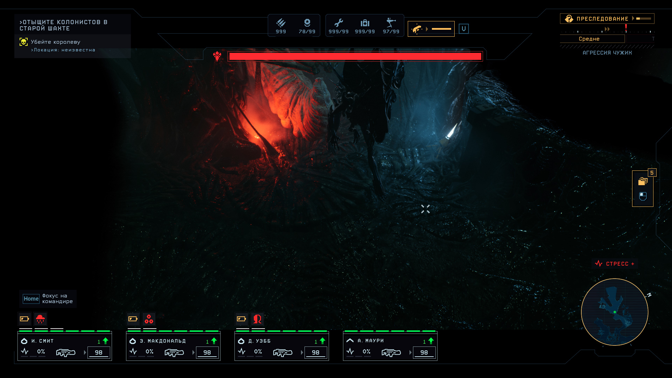This screenshot has height=378, width=672.
Task: Select the squad member И. СМИТ panel icon
Action: [x=23, y=341]
